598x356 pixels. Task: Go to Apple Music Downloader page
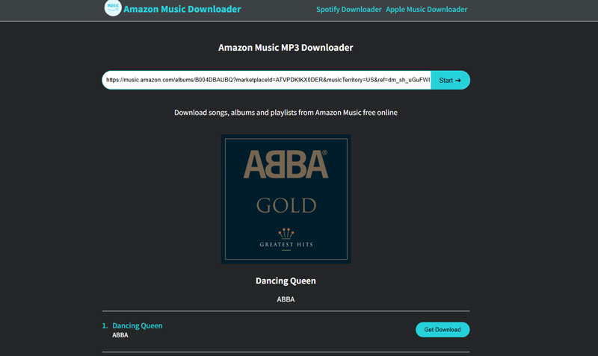click(426, 10)
